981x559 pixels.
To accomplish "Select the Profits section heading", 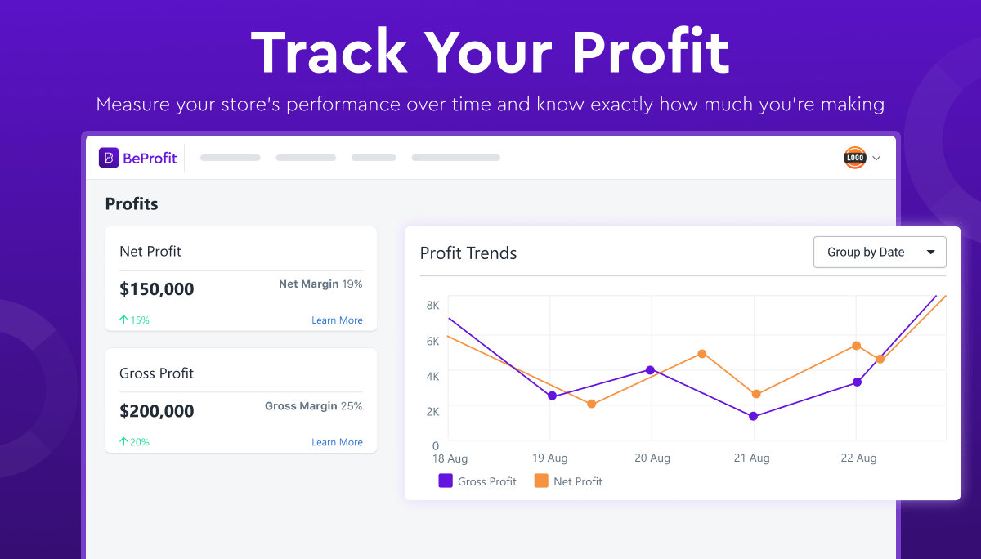I will [132, 203].
